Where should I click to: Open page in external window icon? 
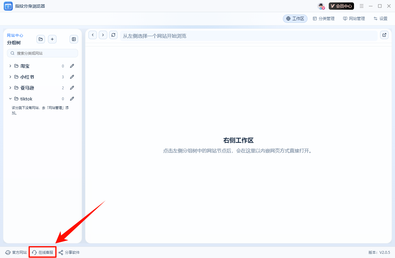pyautogui.click(x=384, y=35)
